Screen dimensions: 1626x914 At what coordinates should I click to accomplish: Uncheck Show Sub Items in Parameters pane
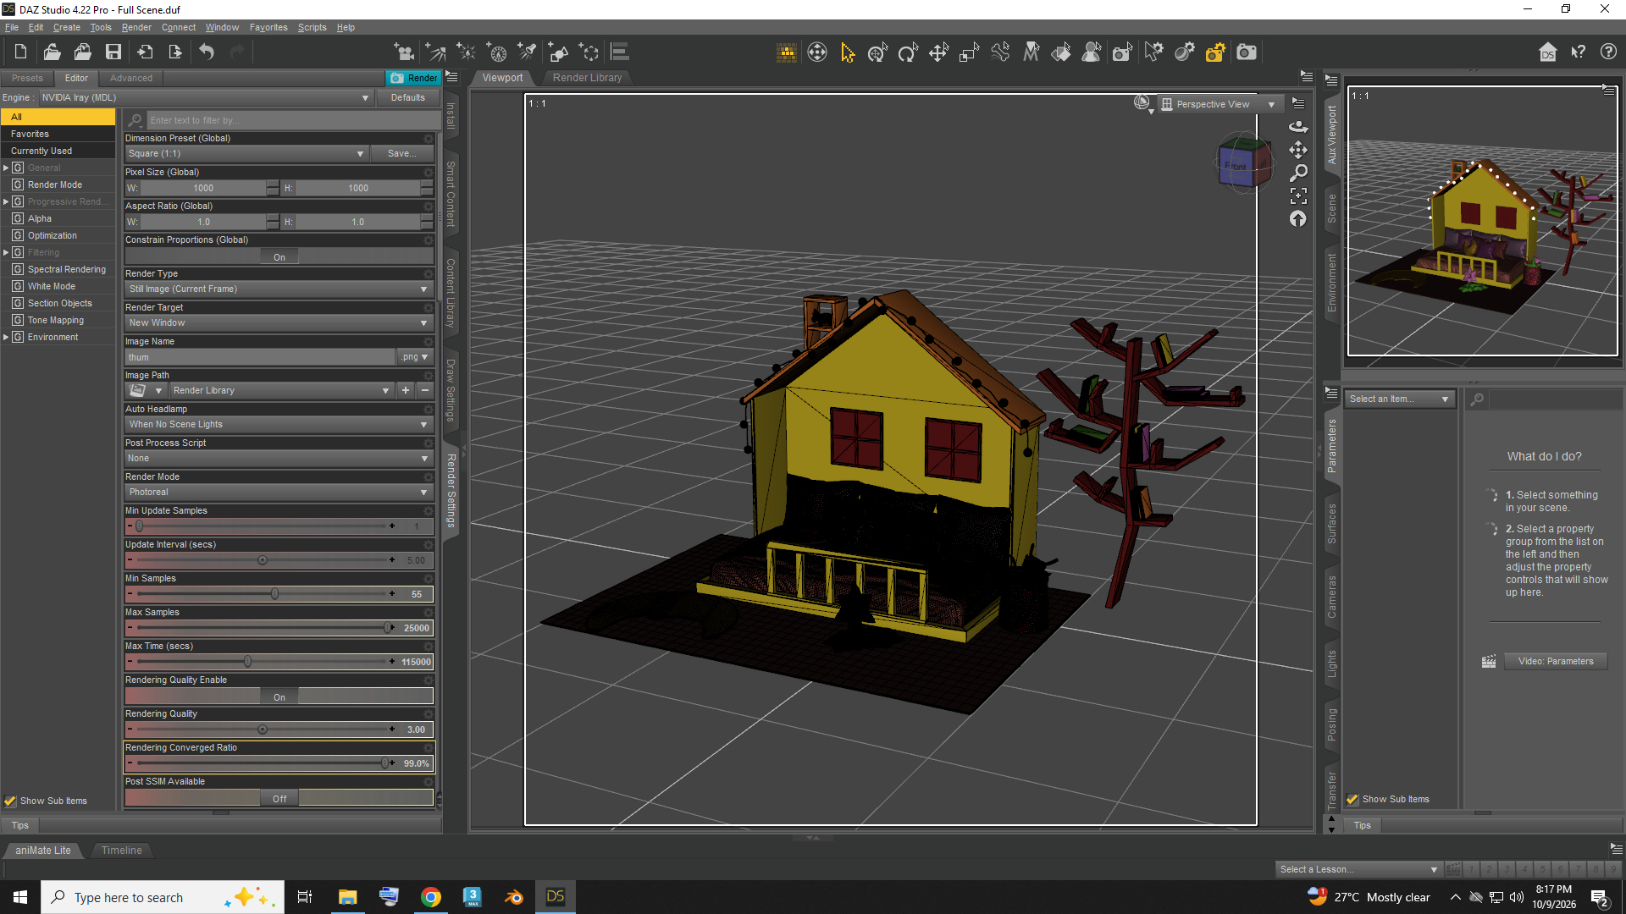click(x=1352, y=800)
